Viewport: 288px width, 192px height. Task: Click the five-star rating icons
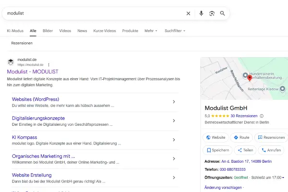(x=220, y=116)
